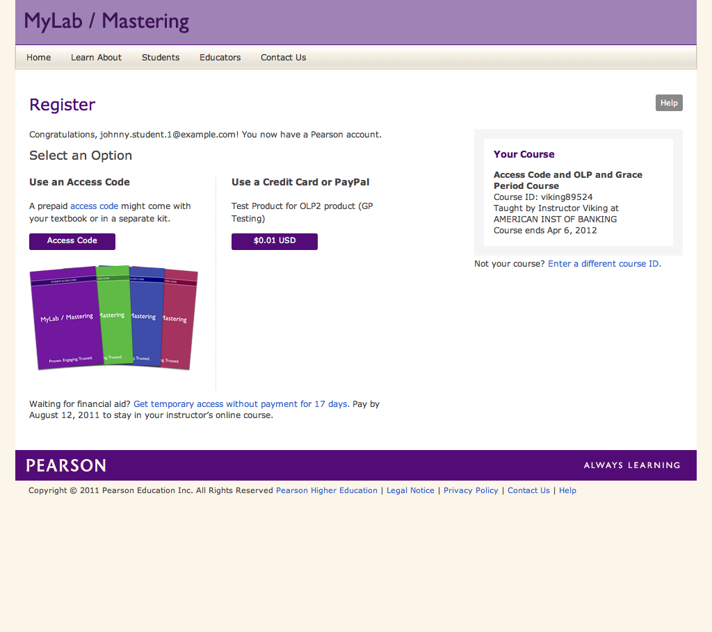Click the Help link in the footer
Viewport: 712px width, 632px height.
click(567, 490)
